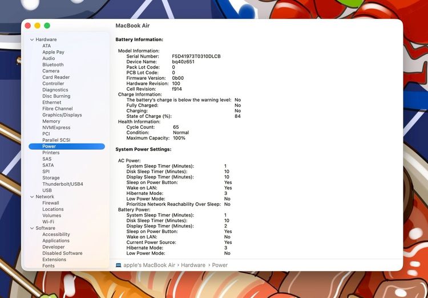
Task: Select Memory in the sidebar
Action: tap(51, 121)
